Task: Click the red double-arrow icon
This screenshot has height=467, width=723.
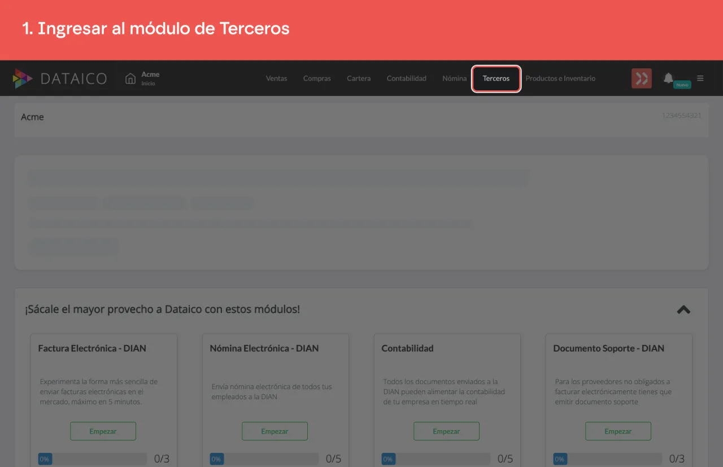Action: pos(642,78)
